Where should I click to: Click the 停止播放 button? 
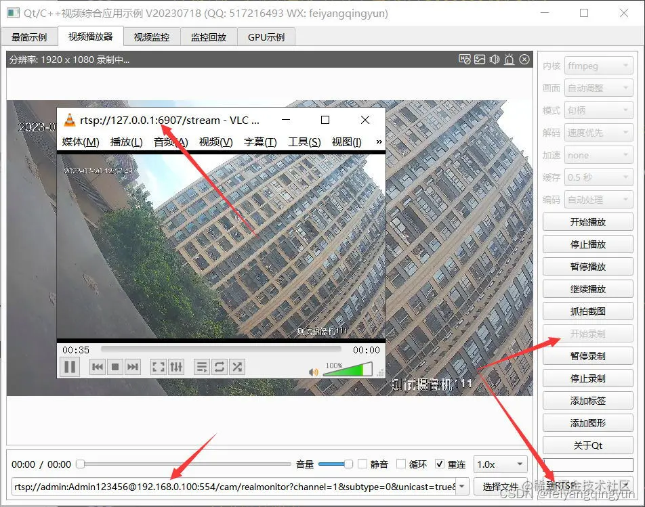click(x=588, y=244)
